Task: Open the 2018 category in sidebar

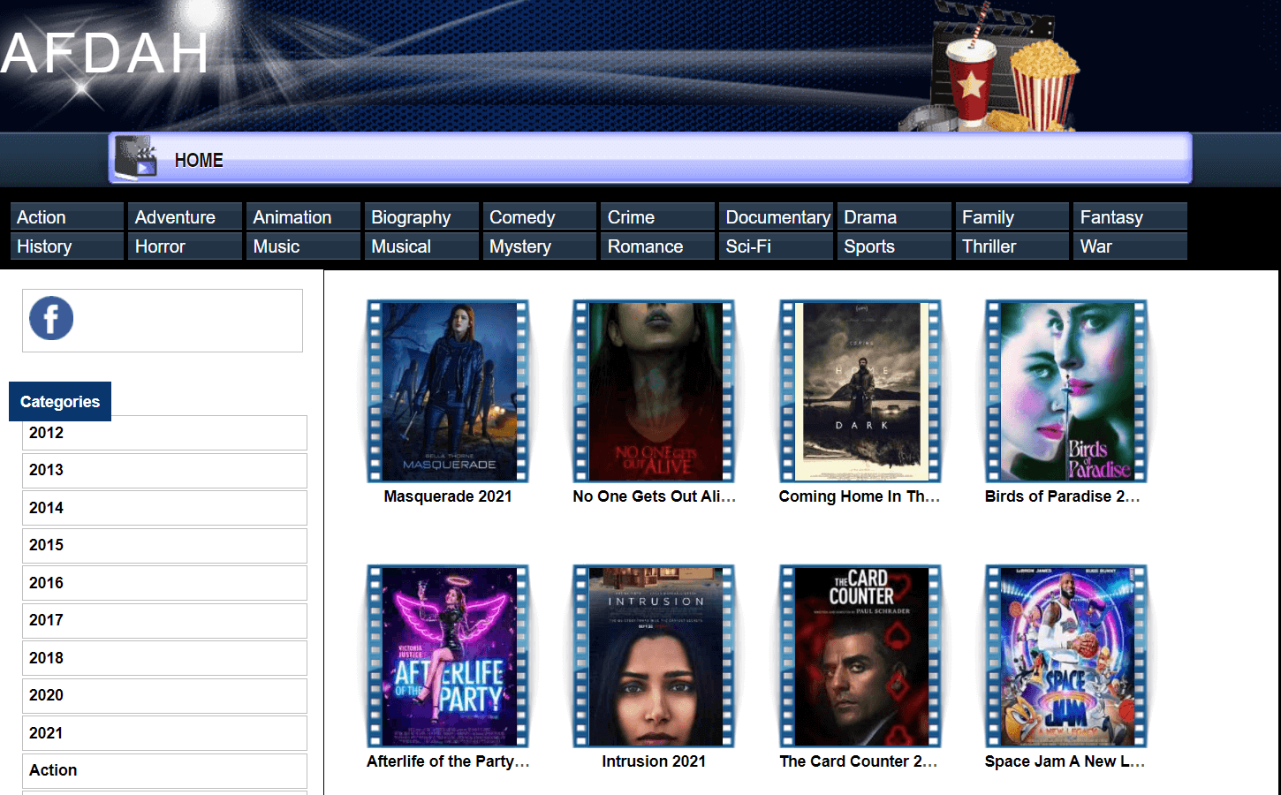Action: pos(164,658)
